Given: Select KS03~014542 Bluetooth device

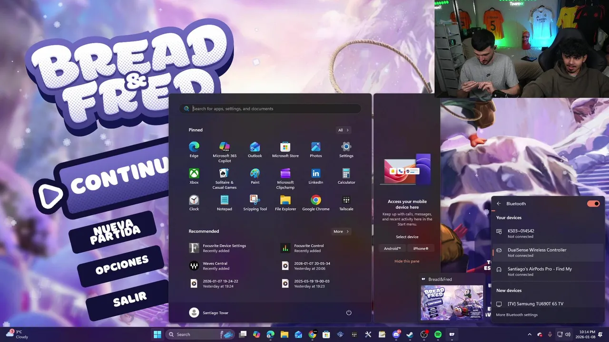Looking at the screenshot, I should tap(547, 233).
